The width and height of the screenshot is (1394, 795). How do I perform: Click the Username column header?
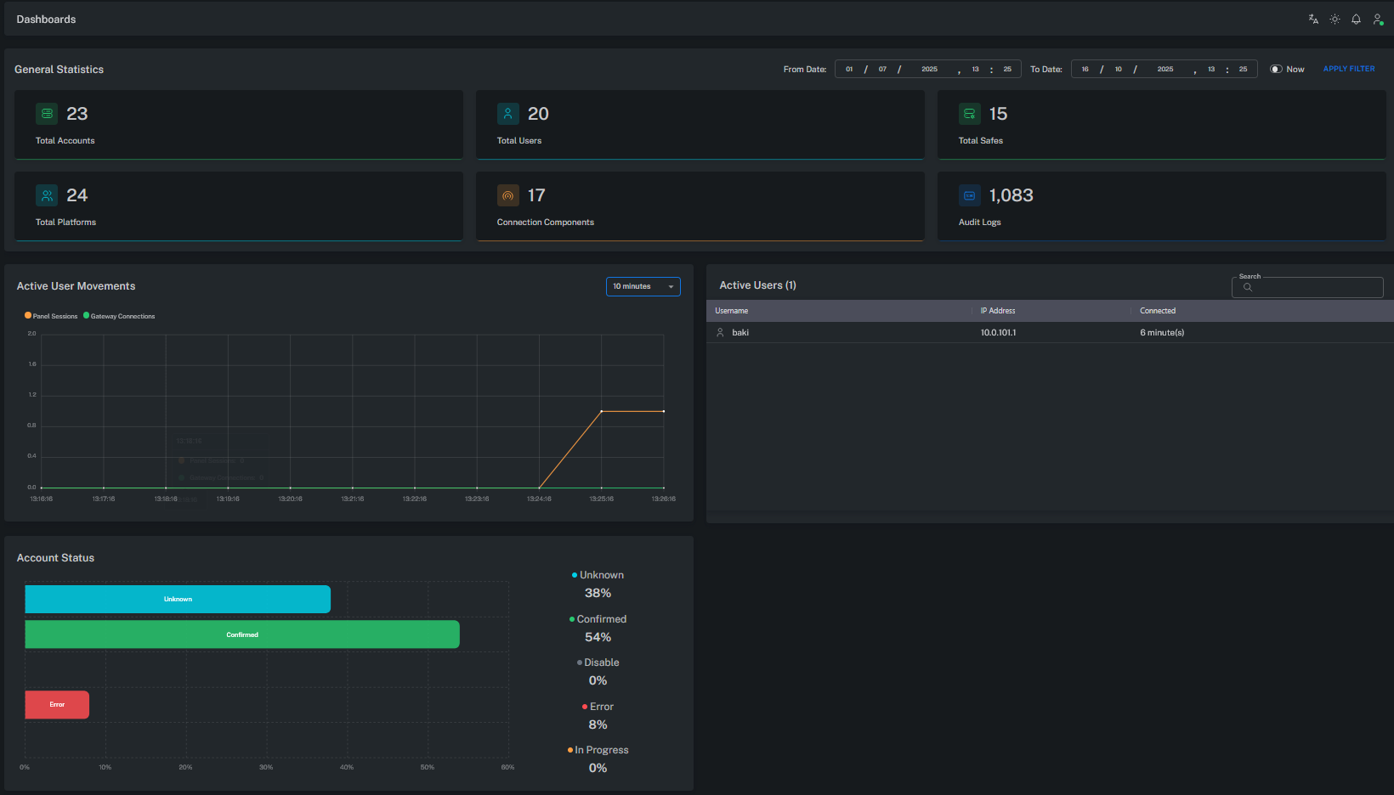pyautogui.click(x=732, y=311)
